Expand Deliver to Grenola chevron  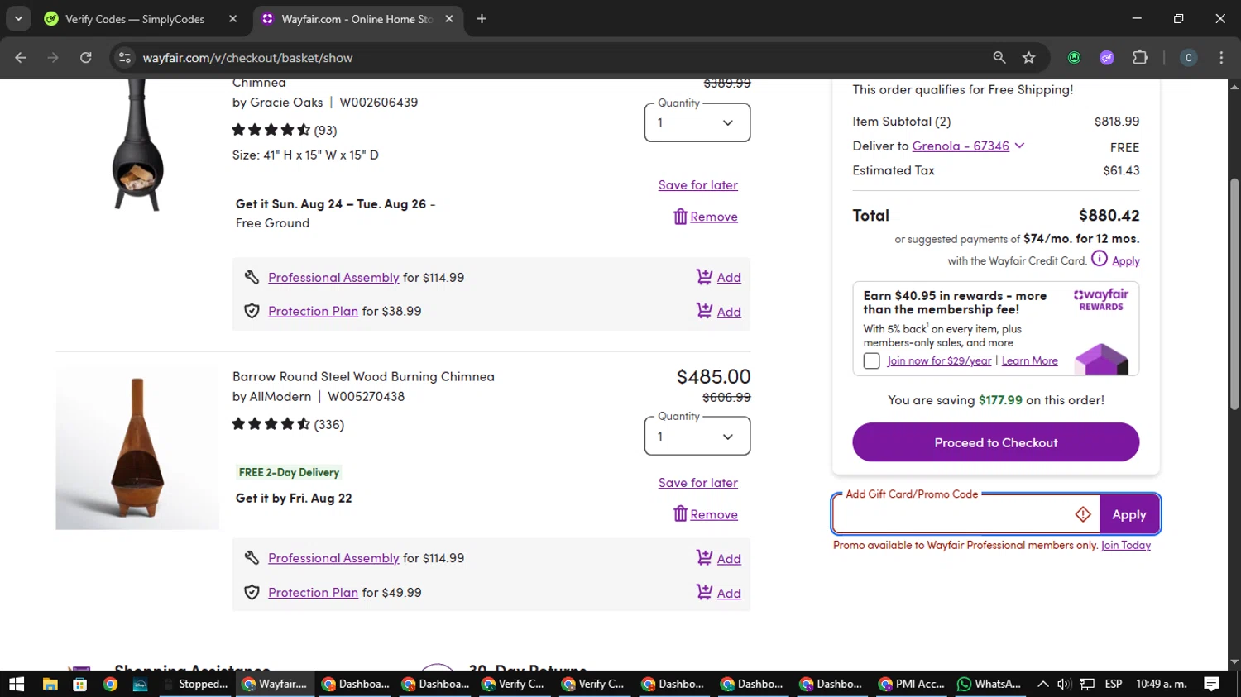click(x=1019, y=146)
